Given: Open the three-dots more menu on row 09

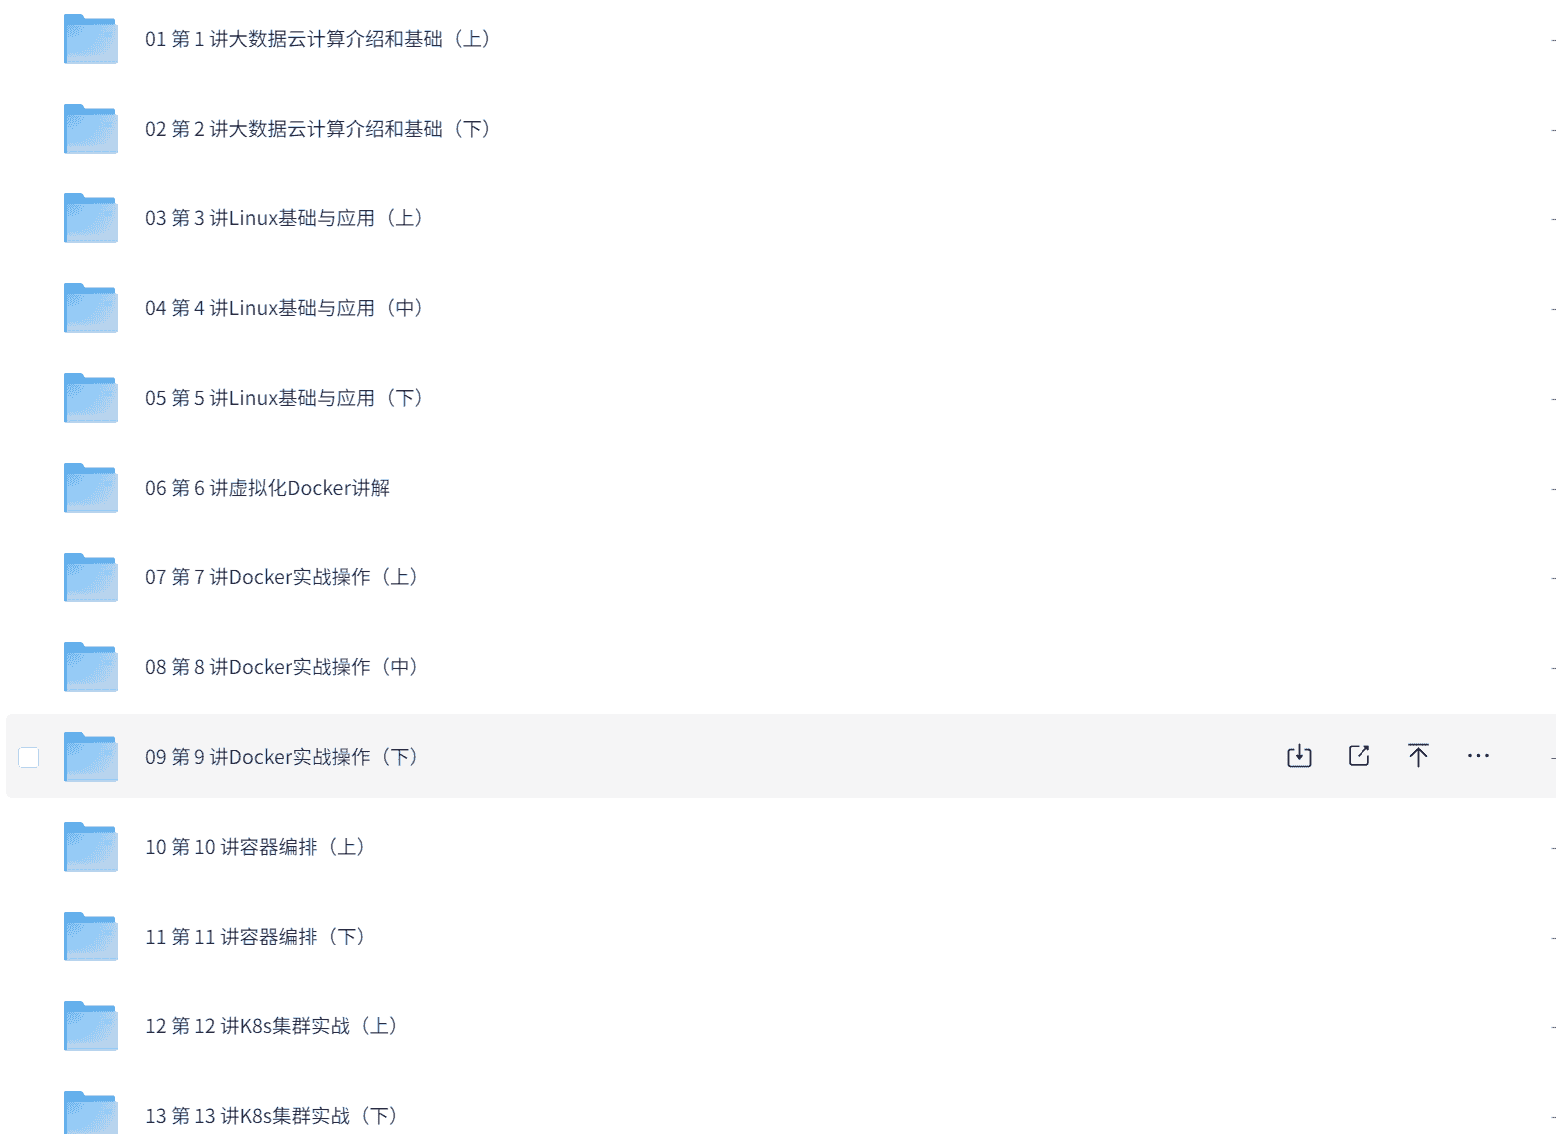Looking at the screenshot, I should tap(1478, 756).
